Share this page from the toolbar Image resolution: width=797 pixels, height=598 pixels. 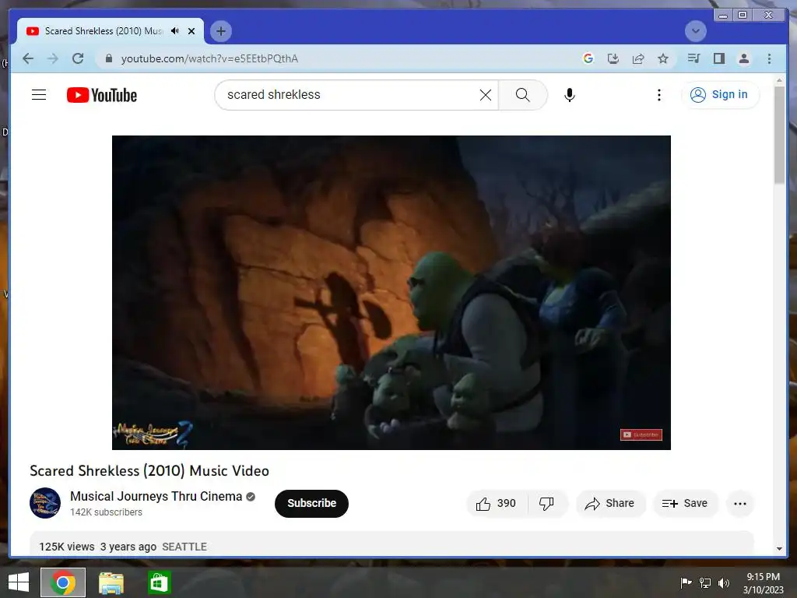click(638, 58)
